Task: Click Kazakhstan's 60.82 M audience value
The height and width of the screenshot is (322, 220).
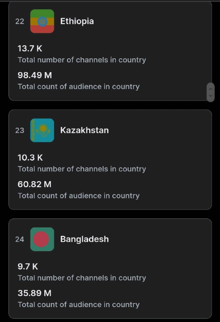Action: 35,184
